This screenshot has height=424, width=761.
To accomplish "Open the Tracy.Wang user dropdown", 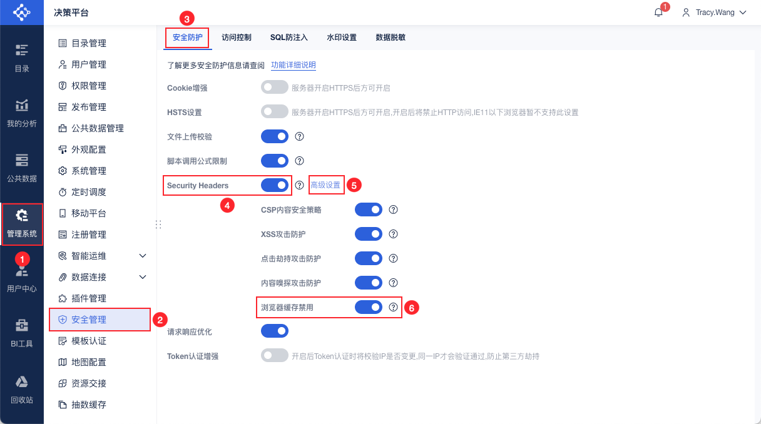I will pos(715,13).
